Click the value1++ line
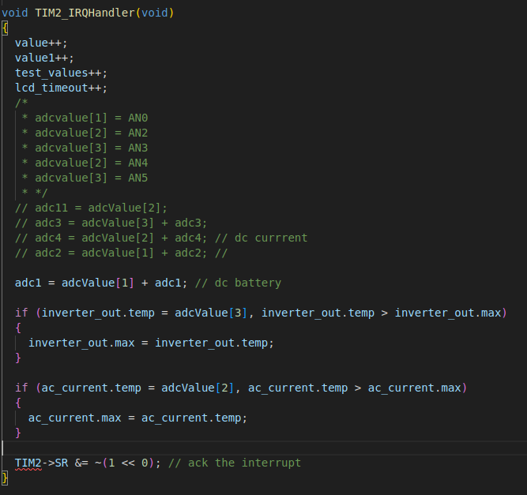The height and width of the screenshot is (495, 527). (44, 58)
